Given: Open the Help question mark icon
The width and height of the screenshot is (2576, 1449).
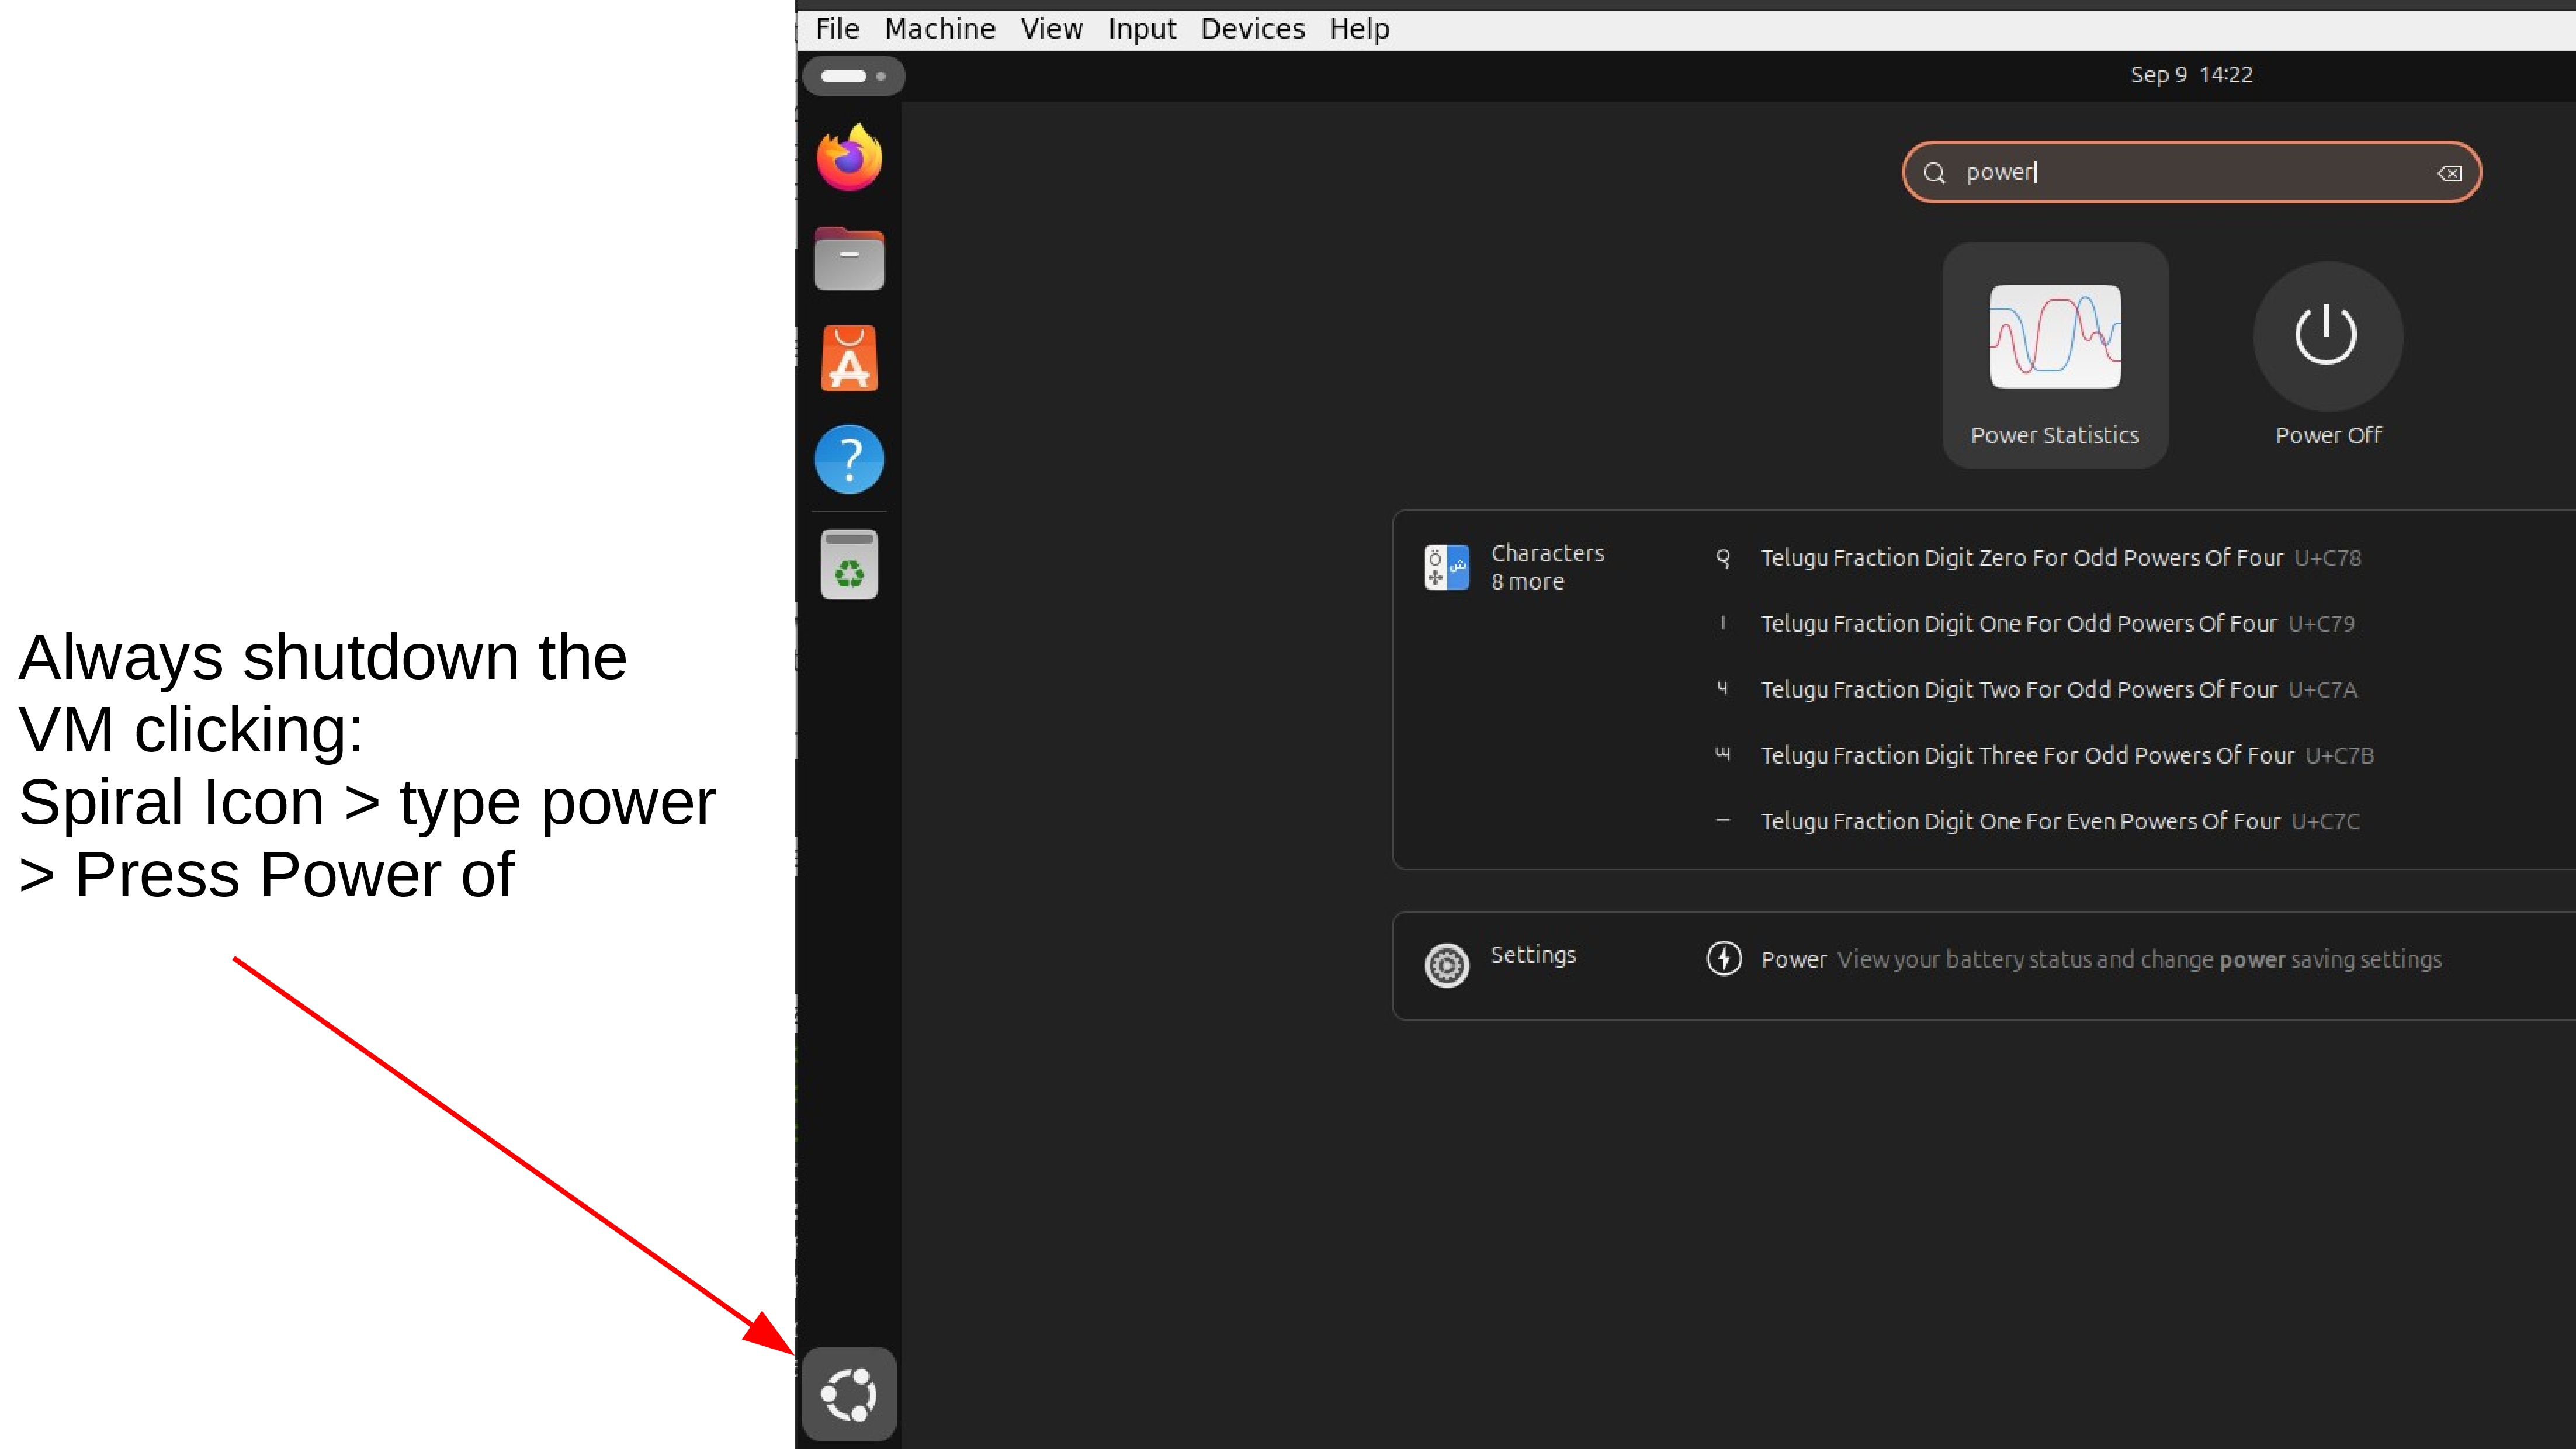Looking at the screenshot, I should [x=849, y=460].
